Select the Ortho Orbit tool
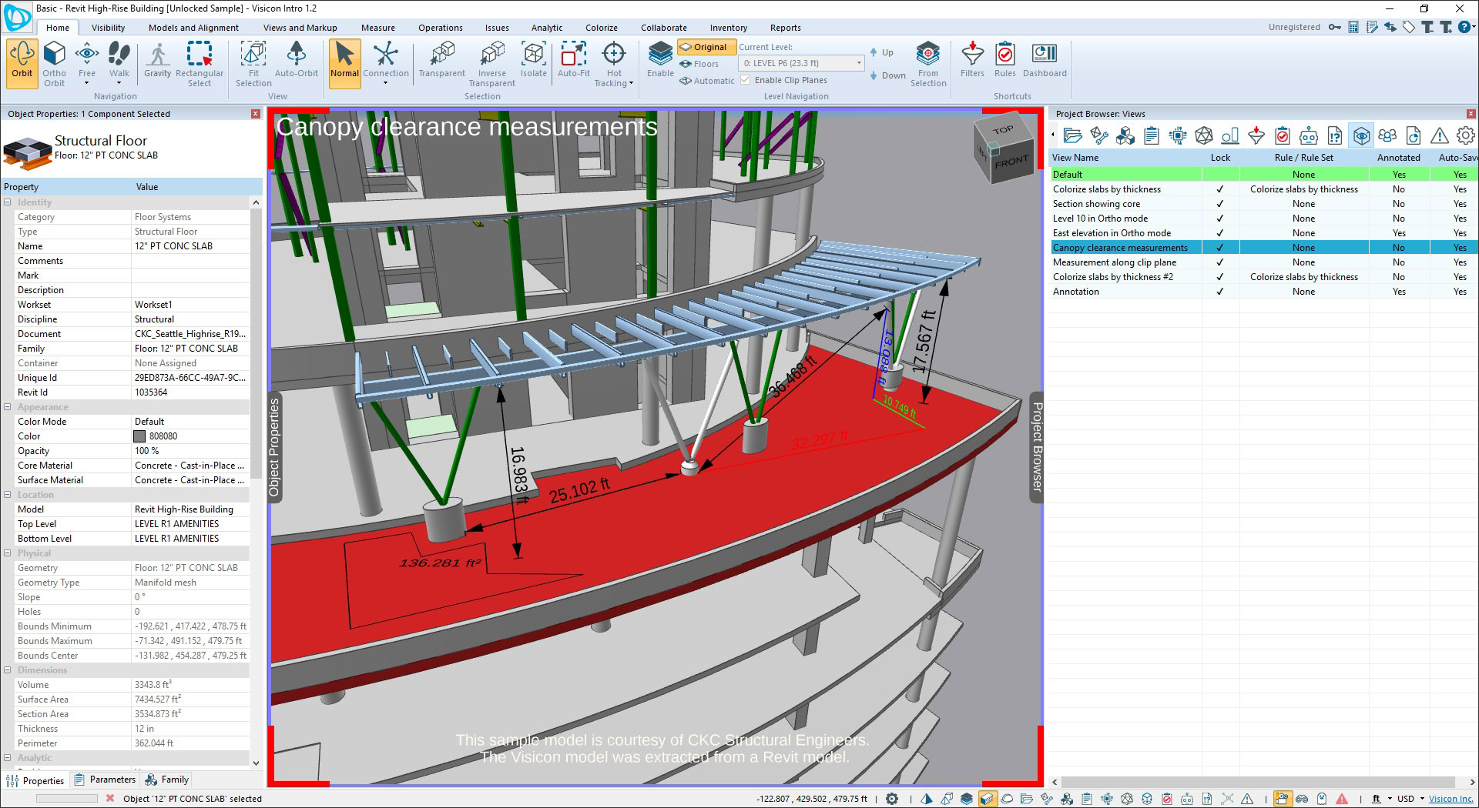Screen dimensions: 1479x808 coord(54,63)
